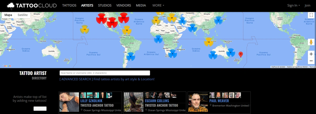Select the yellow 12 cluster in the Pacific

coord(85,29)
